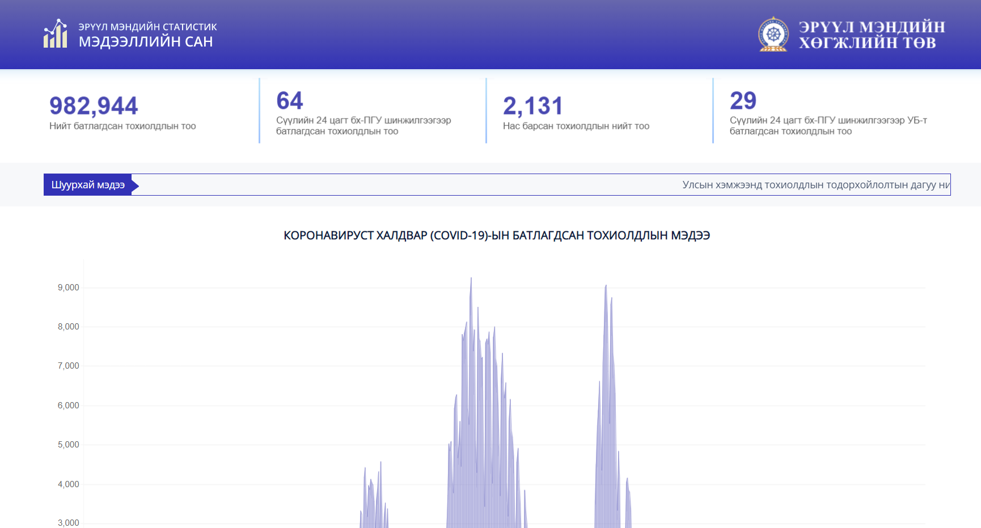Click the 2,131 total deaths figure
981x528 pixels.
[x=532, y=106]
